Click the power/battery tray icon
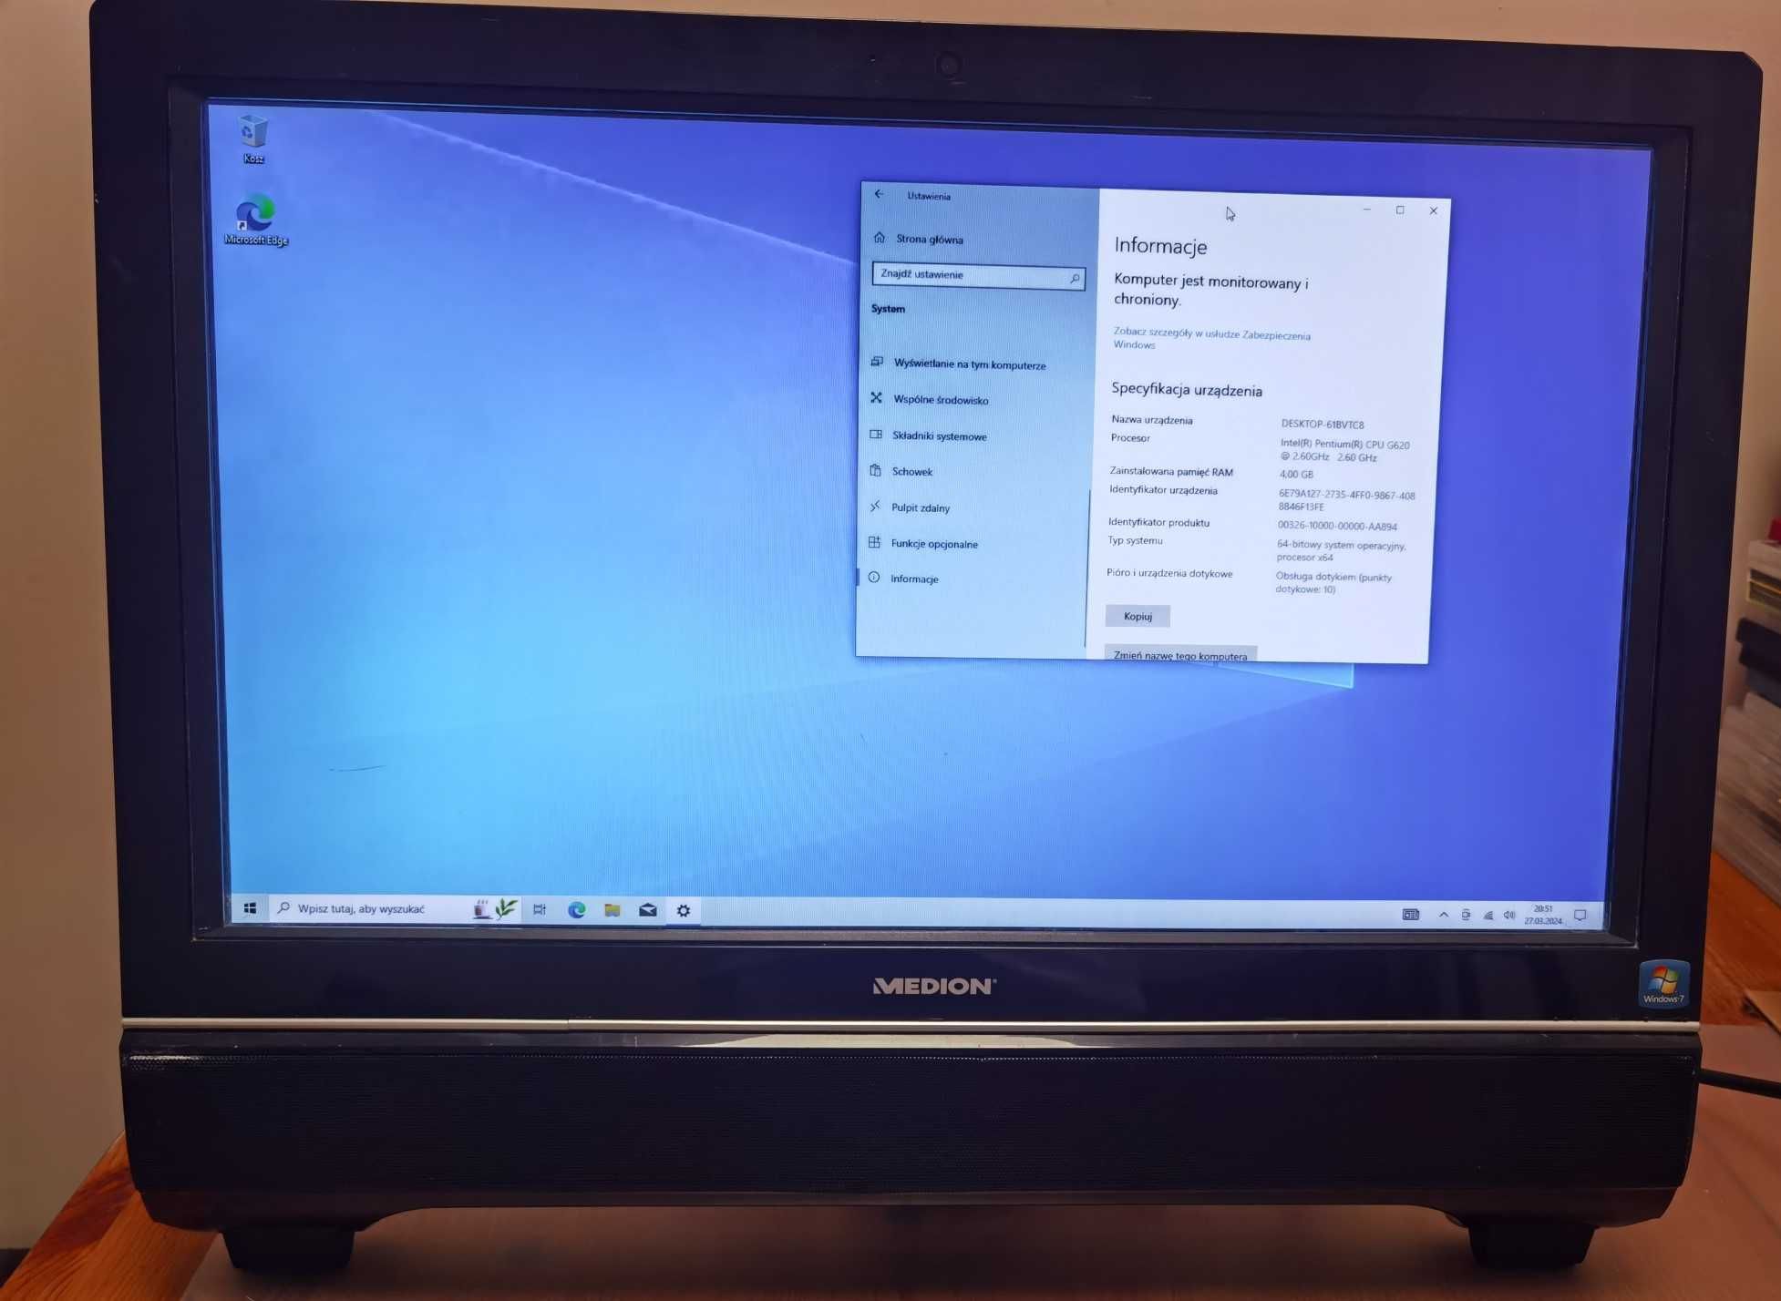 pyautogui.click(x=1466, y=916)
